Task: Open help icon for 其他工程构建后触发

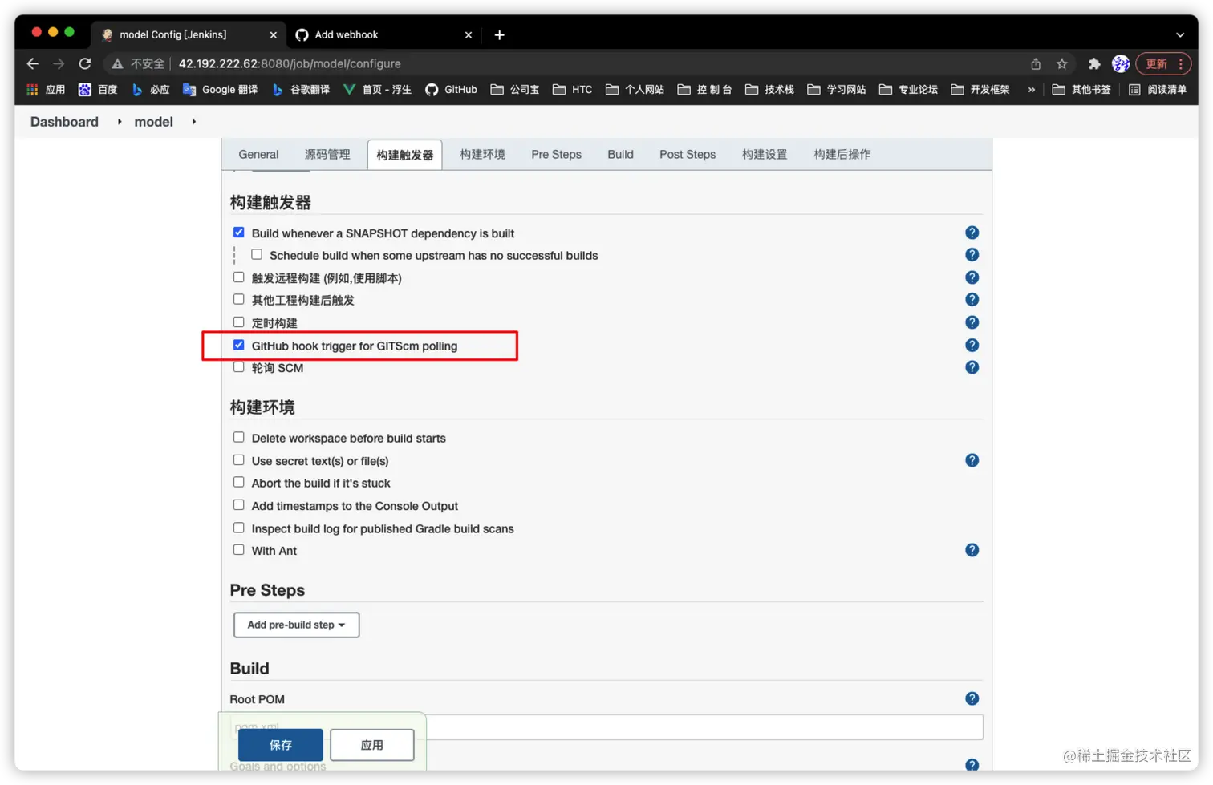Action: point(972,300)
